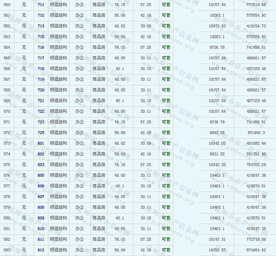Click 可售 status in row 560
Screen dimensions: 276x256
166,4
